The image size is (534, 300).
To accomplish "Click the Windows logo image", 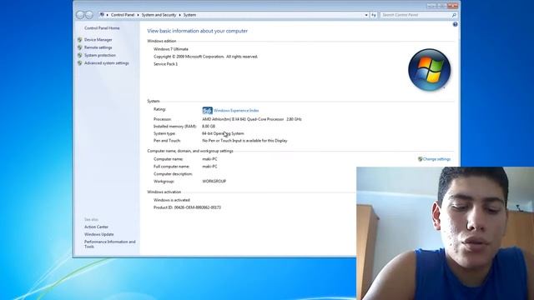I will click(x=429, y=70).
